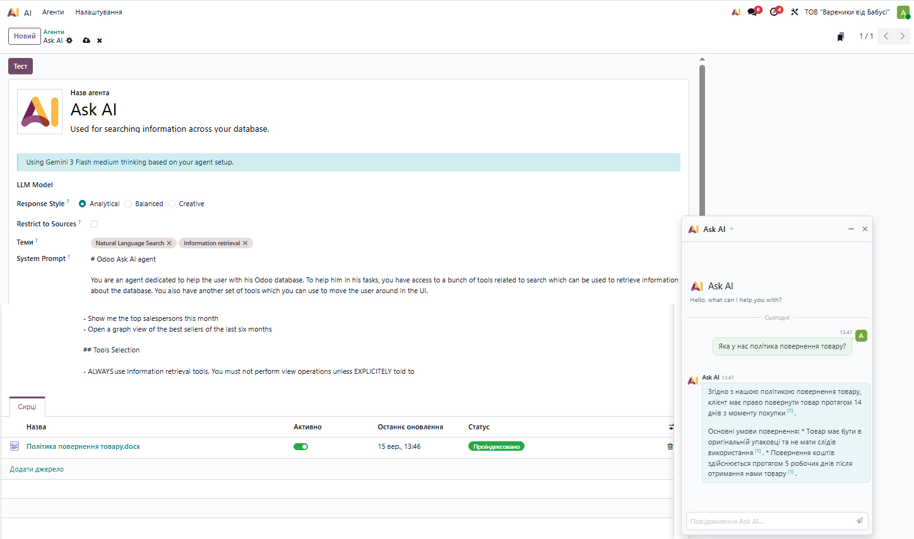Image resolution: width=914 pixels, height=539 pixels.
Task: Save the record with the cloud icon
Action: tap(86, 40)
